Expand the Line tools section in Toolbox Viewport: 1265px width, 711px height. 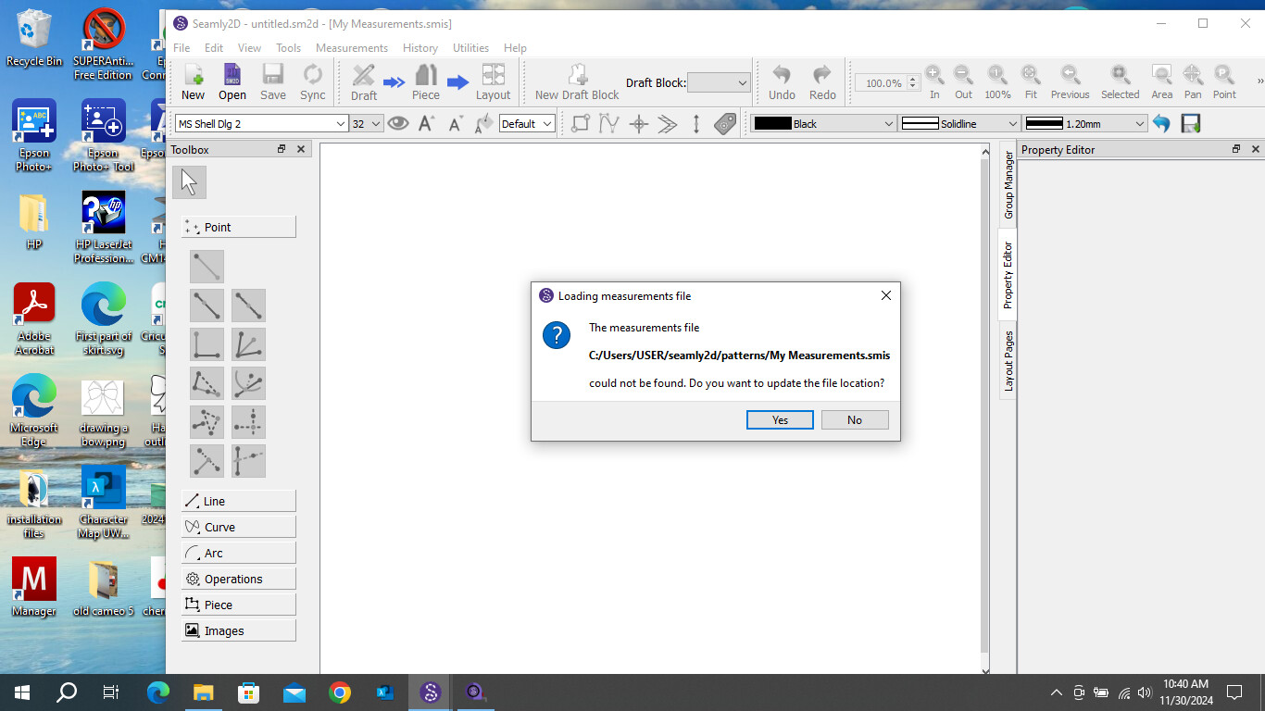[x=239, y=501]
